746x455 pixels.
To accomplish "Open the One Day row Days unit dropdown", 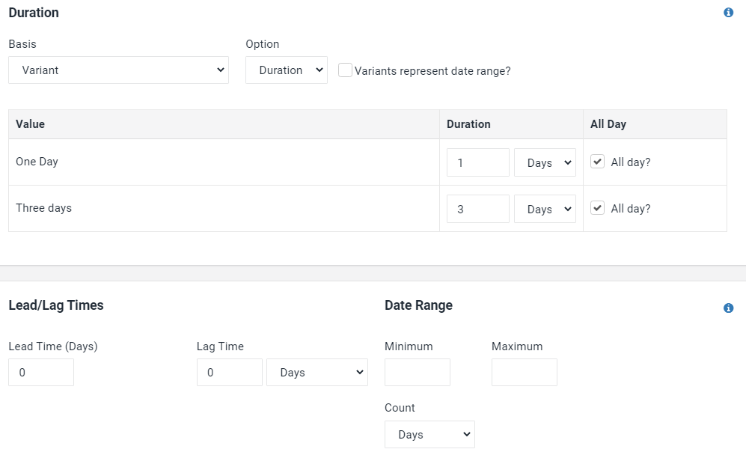I will coord(545,162).
